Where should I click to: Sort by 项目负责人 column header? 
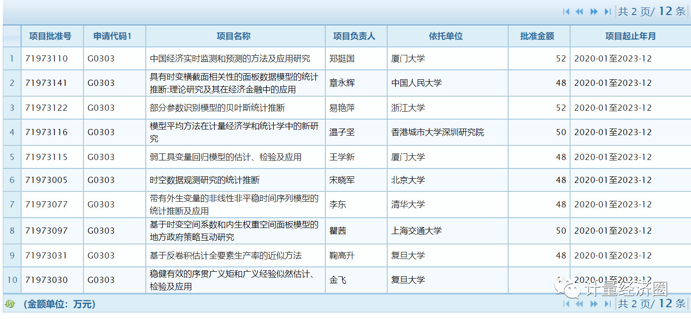[x=354, y=36]
